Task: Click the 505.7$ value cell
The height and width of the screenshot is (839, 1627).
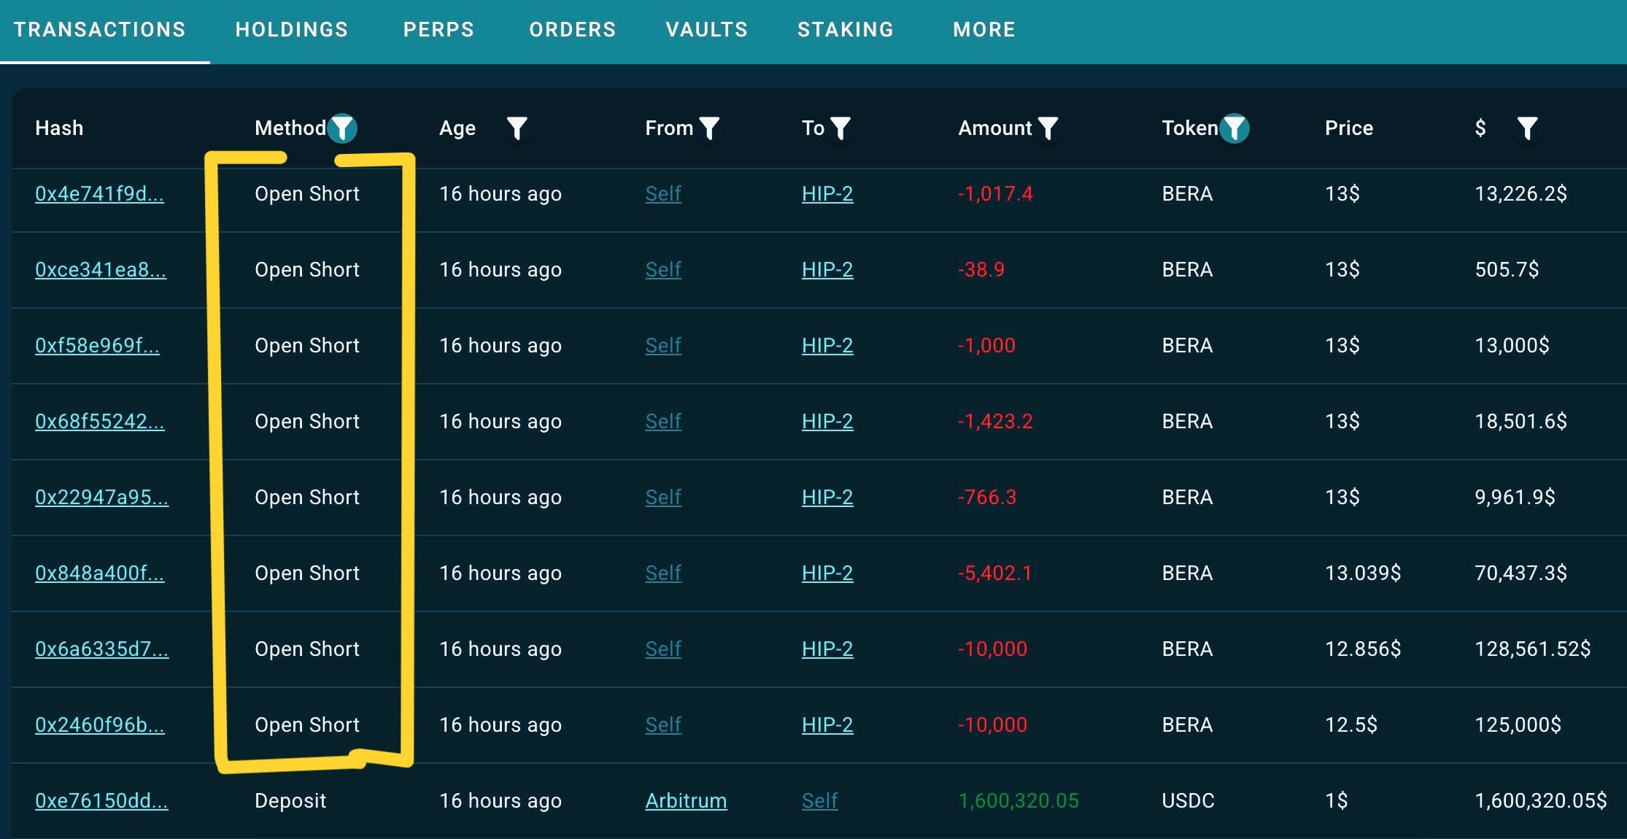Action: click(1507, 270)
